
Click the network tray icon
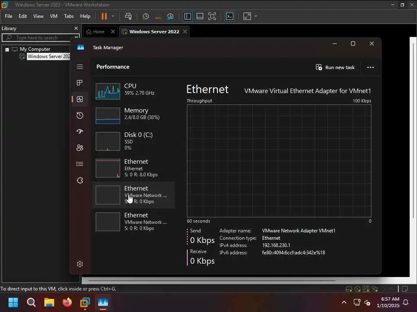[x=357, y=302]
